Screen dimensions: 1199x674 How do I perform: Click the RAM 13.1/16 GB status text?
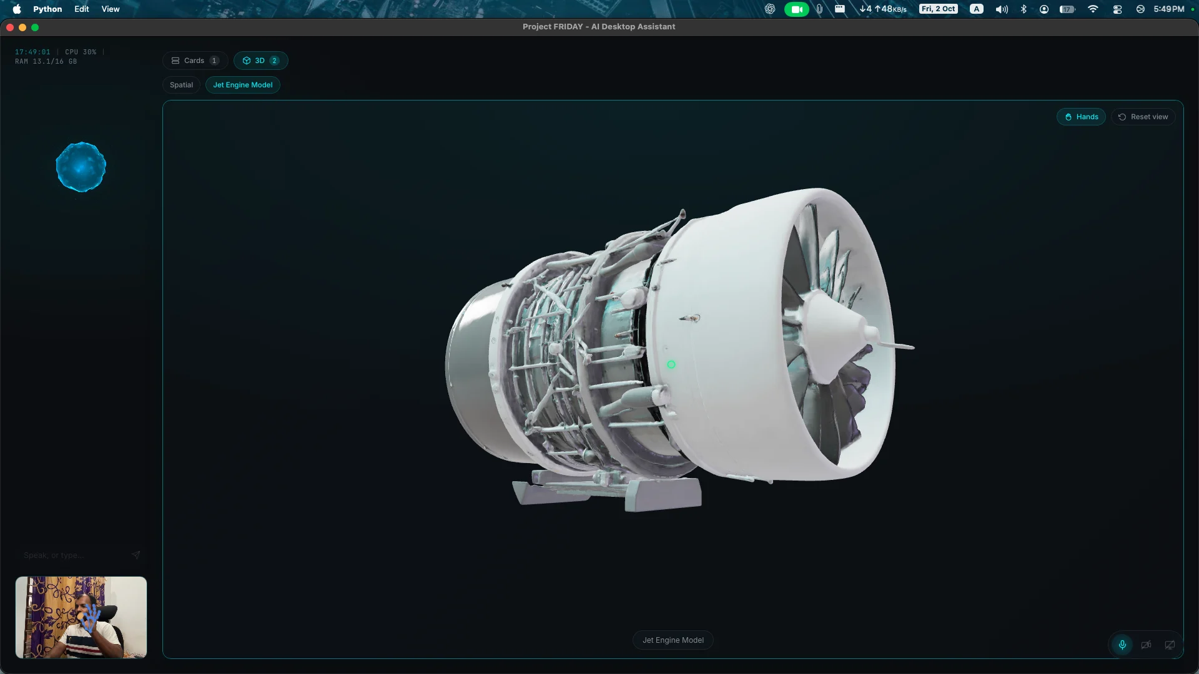coord(46,61)
